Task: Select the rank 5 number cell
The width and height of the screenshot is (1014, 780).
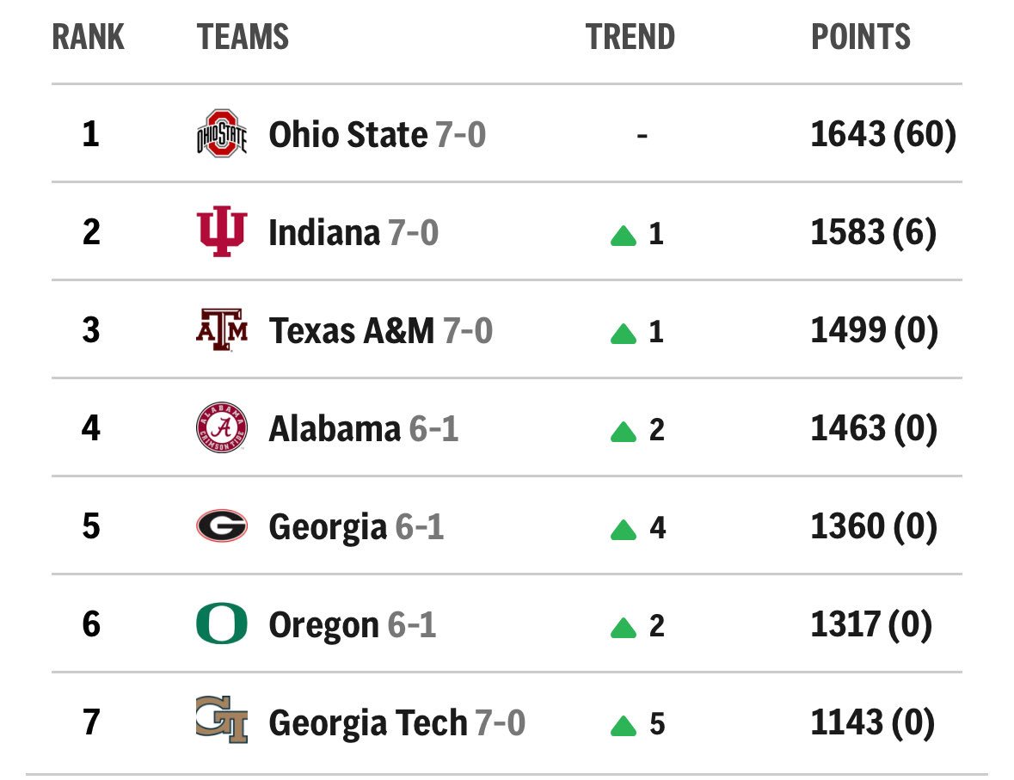Action: point(91,526)
